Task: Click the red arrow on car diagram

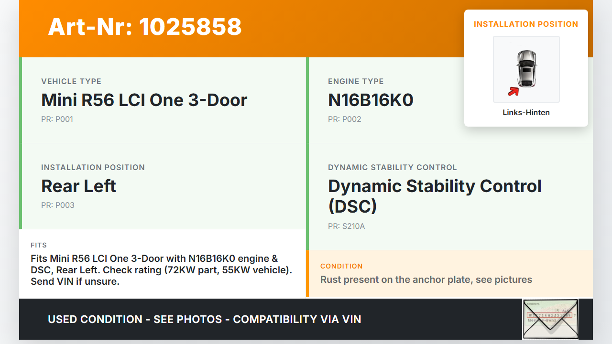Action: [x=514, y=91]
